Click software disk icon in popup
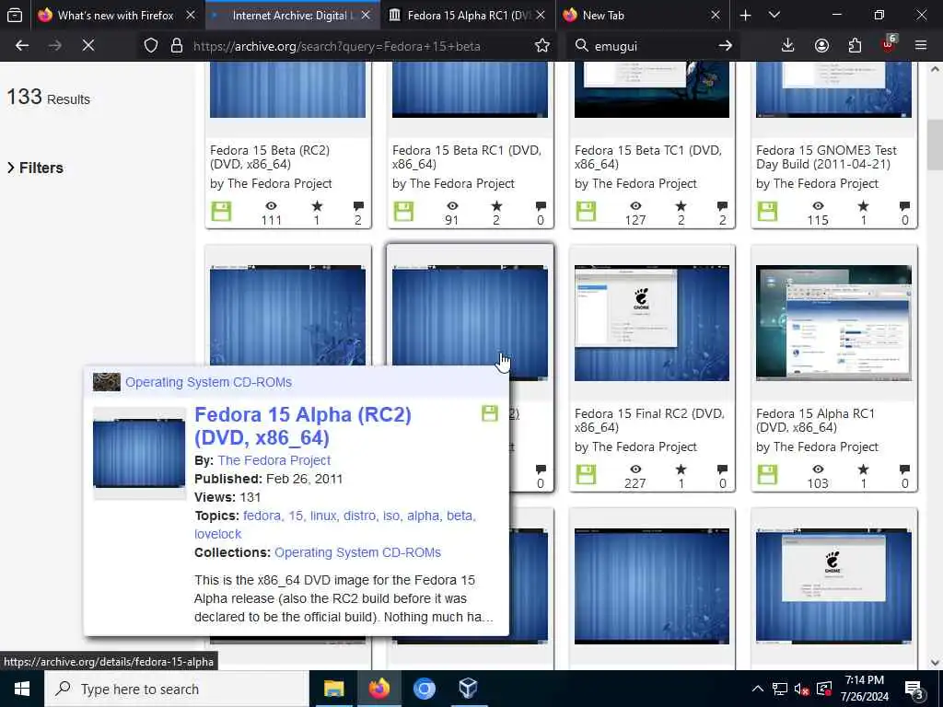Viewport: 943px width, 707px height. 490,413
